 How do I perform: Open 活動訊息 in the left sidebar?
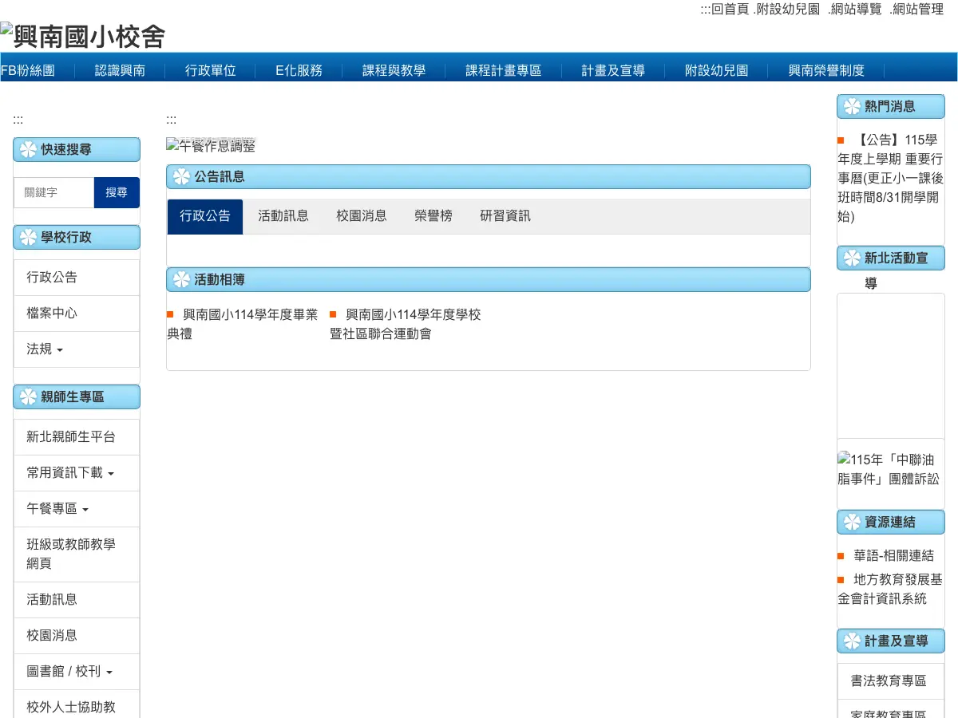coord(77,600)
